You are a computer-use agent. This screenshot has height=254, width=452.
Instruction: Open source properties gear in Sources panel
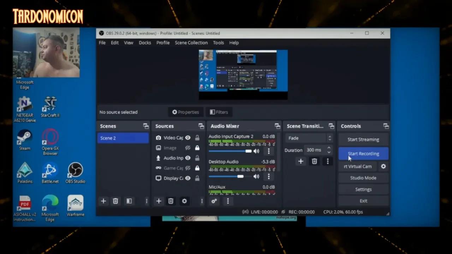point(184,201)
